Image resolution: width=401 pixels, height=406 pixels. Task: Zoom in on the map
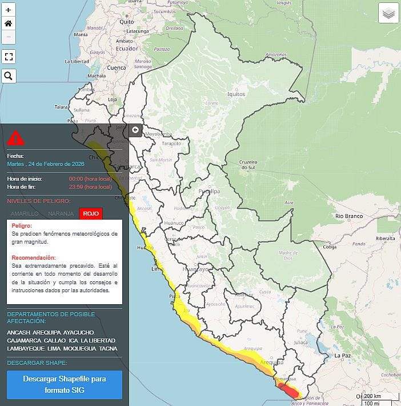pos(9,10)
